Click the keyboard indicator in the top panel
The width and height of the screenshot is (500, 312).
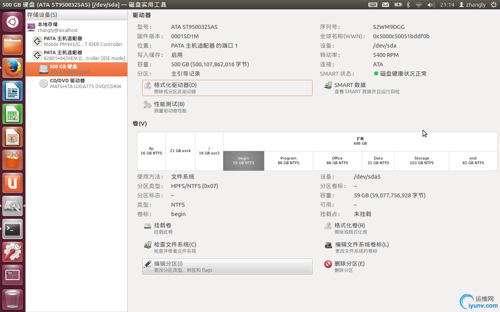tap(373, 5)
